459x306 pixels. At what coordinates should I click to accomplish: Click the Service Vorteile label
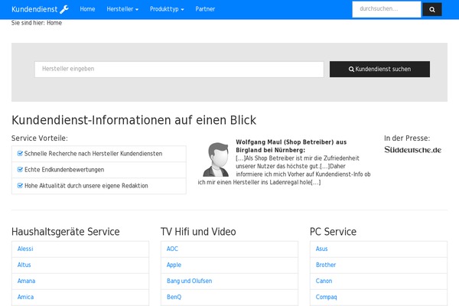40,138
